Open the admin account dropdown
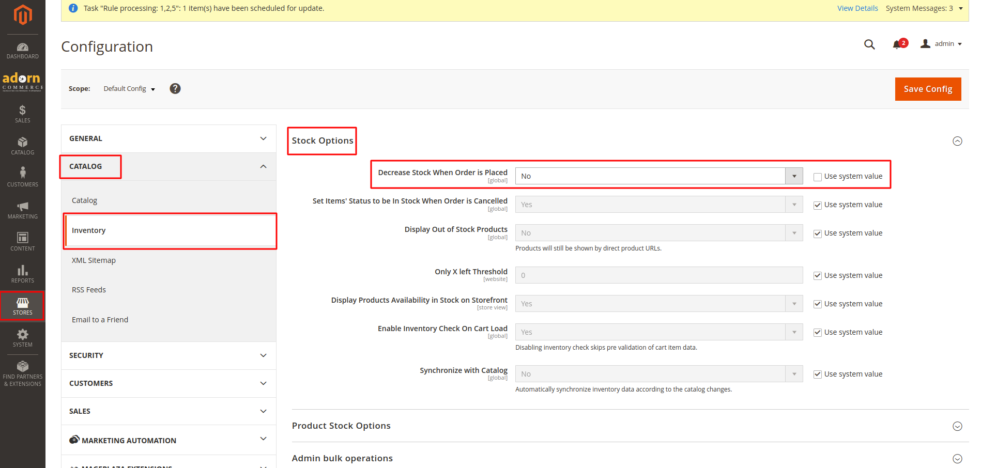This screenshot has width=981, height=468. [948, 44]
